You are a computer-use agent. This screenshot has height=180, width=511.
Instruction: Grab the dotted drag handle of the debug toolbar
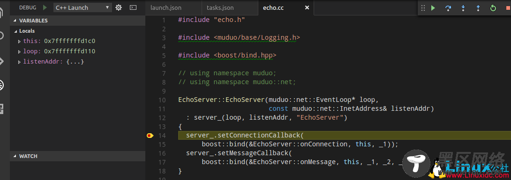(x=423, y=8)
